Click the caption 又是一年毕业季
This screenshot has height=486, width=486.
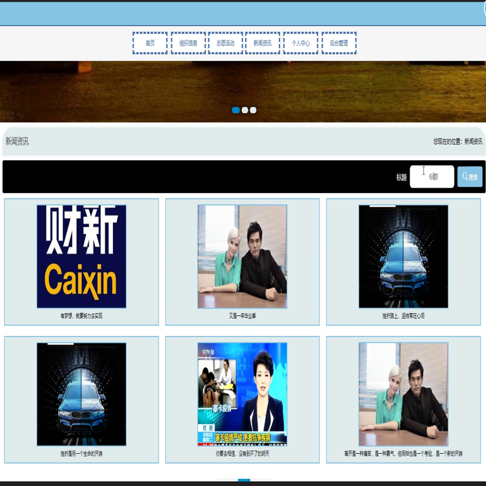[242, 316]
